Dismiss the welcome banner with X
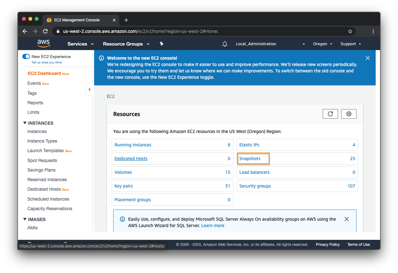 368,58
